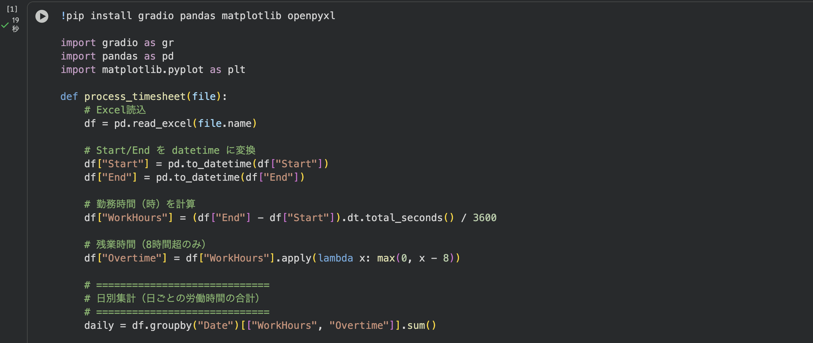813x343 pixels.
Task: Click the import pandas as pd statement
Action: [x=117, y=56]
